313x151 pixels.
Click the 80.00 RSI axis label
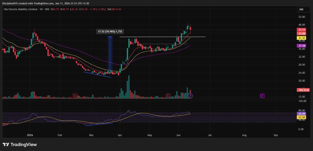coord(302,110)
